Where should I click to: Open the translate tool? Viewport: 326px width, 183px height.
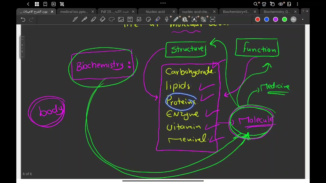(x=203, y=19)
